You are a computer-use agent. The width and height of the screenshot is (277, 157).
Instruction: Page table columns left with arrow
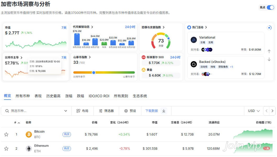click(267, 111)
